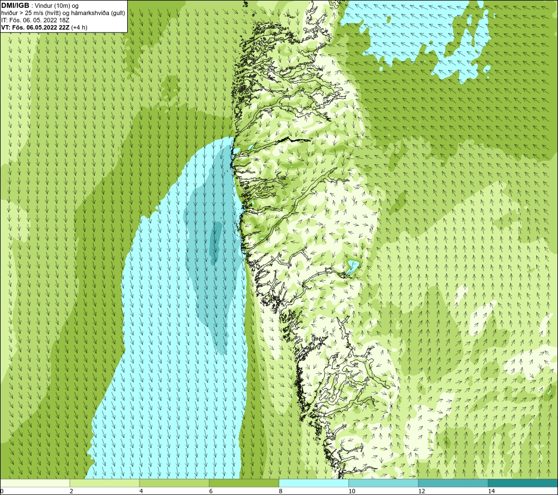Click the 10–12 m/s turquoise swatch
The height and width of the screenshot is (495, 558).
click(384, 483)
